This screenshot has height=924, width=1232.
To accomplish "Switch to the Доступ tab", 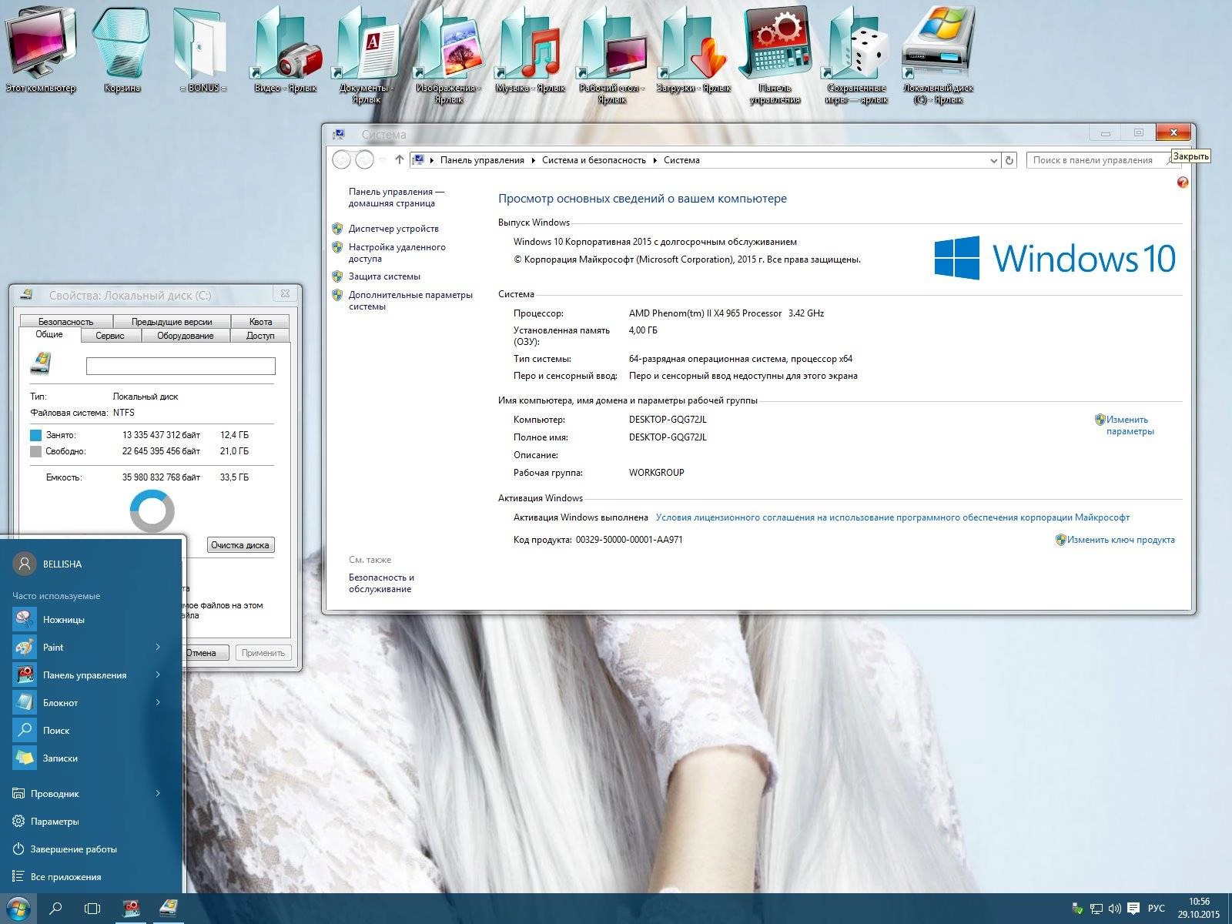I will click(260, 336).
